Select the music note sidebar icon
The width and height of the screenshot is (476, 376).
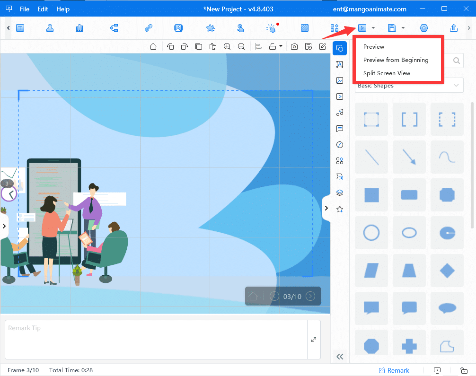click(339, 113)
